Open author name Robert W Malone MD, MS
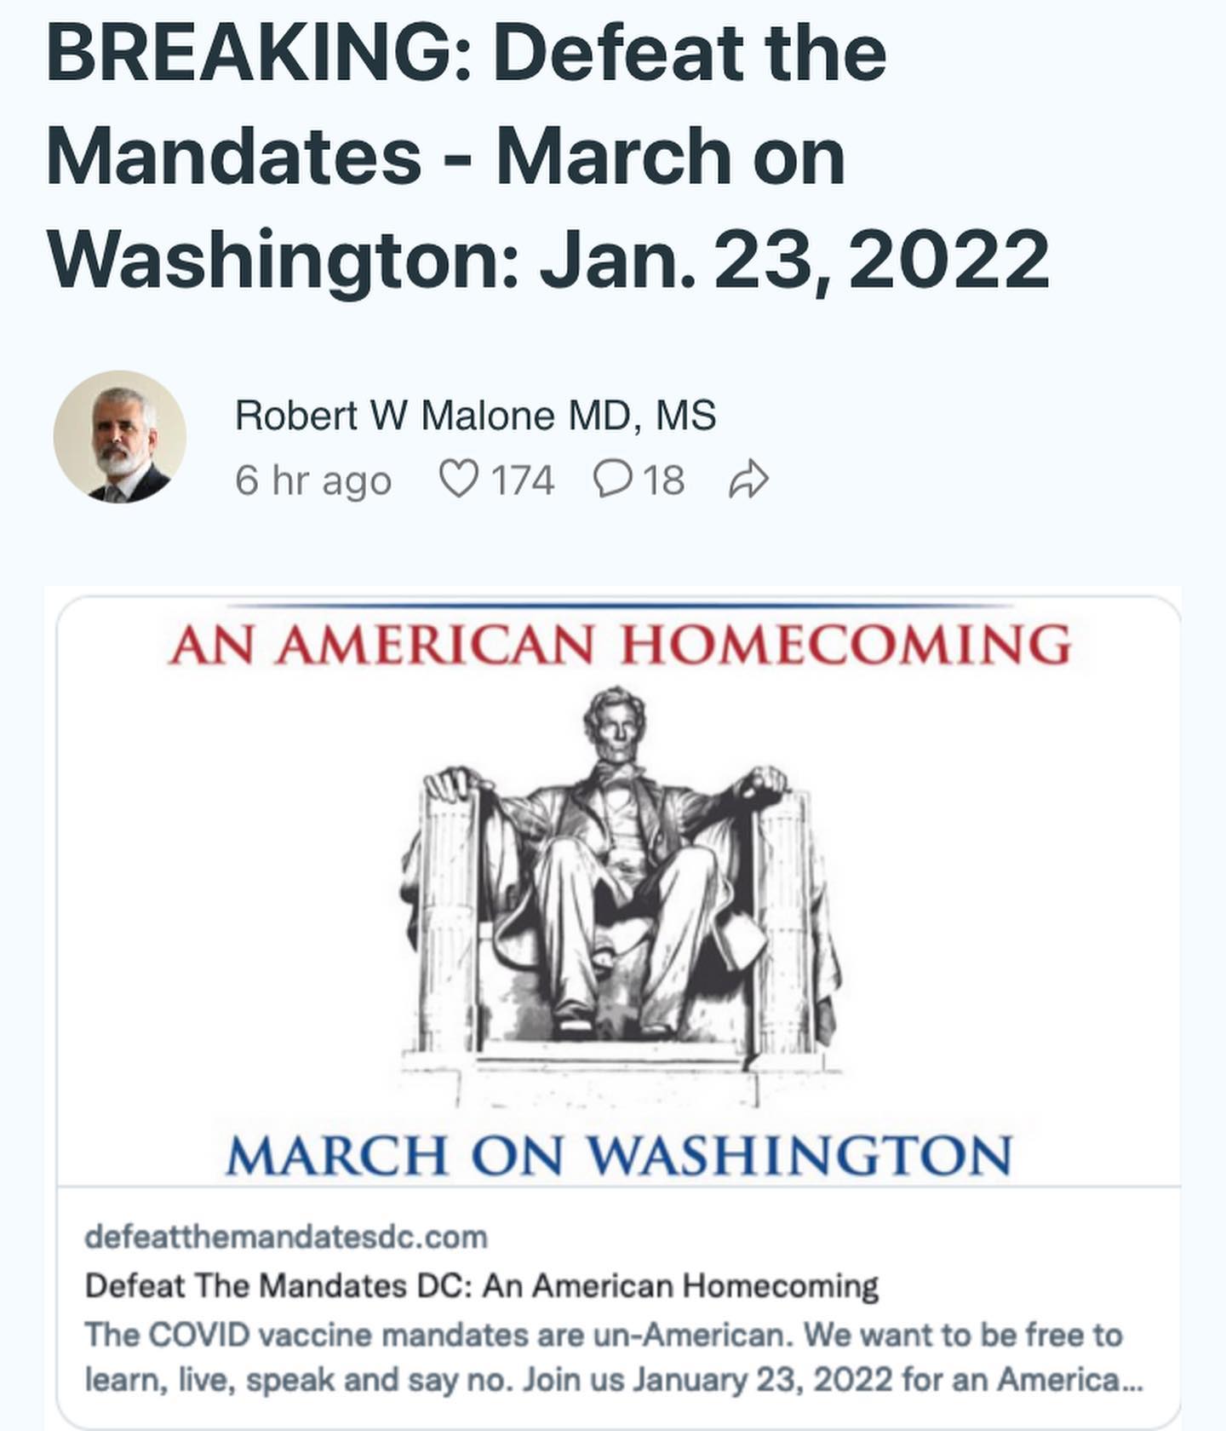Viewport: 1226px width, 1431px height. click(x=475, y=416)
